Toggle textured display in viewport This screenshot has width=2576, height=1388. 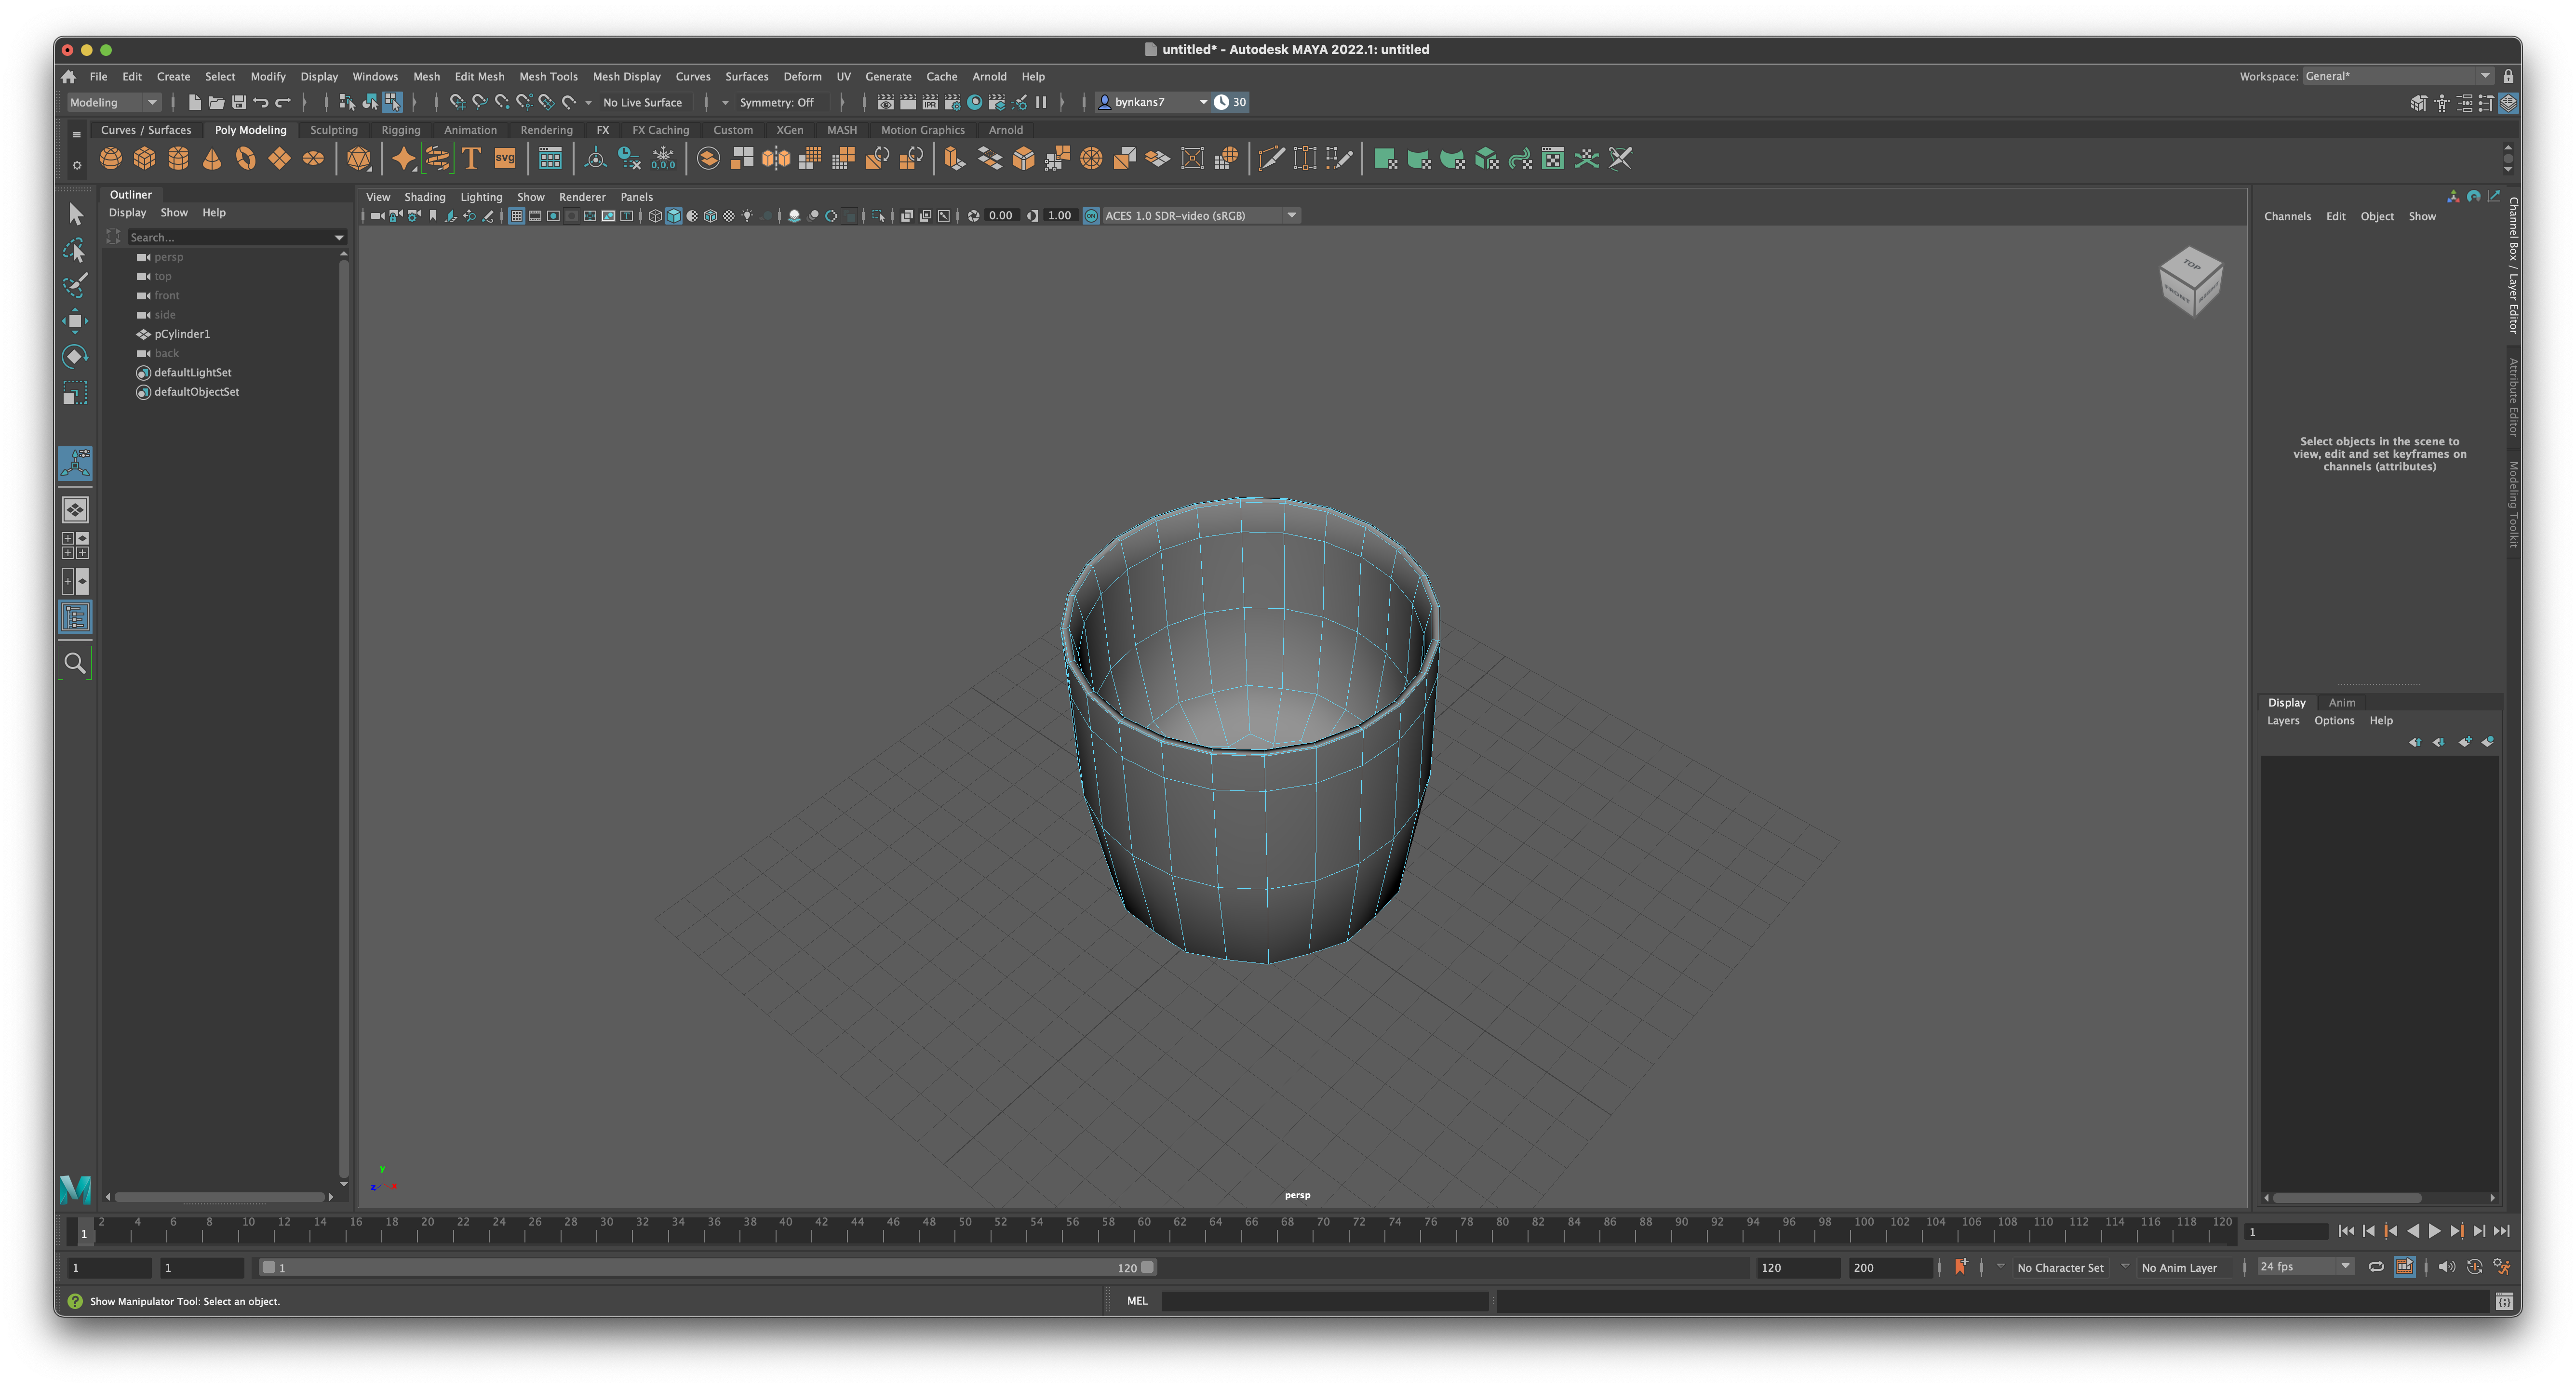pos(729,216)
